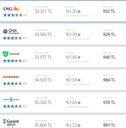Select ING's 33.321 TL total cost
Screen dimensions: 126x128
point(43,11)
